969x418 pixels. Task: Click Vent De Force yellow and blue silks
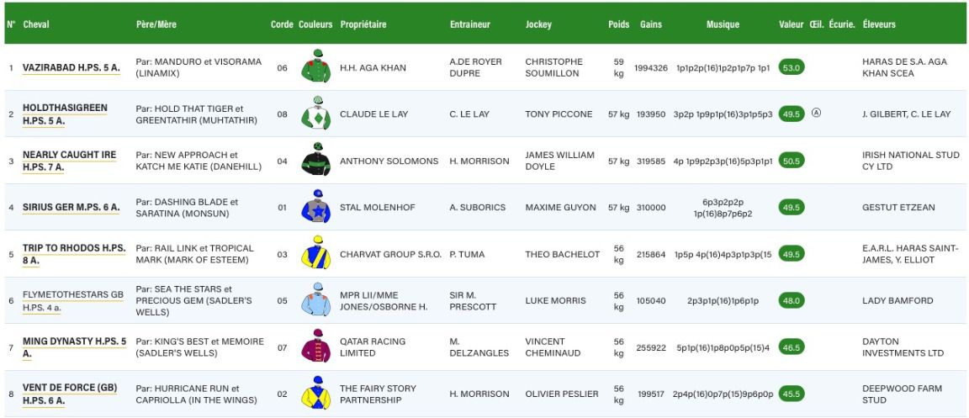pyautogui.click(x=315, y=393)
